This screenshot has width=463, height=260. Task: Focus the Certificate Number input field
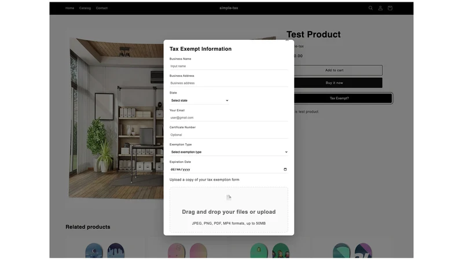(x=229, y=135)
